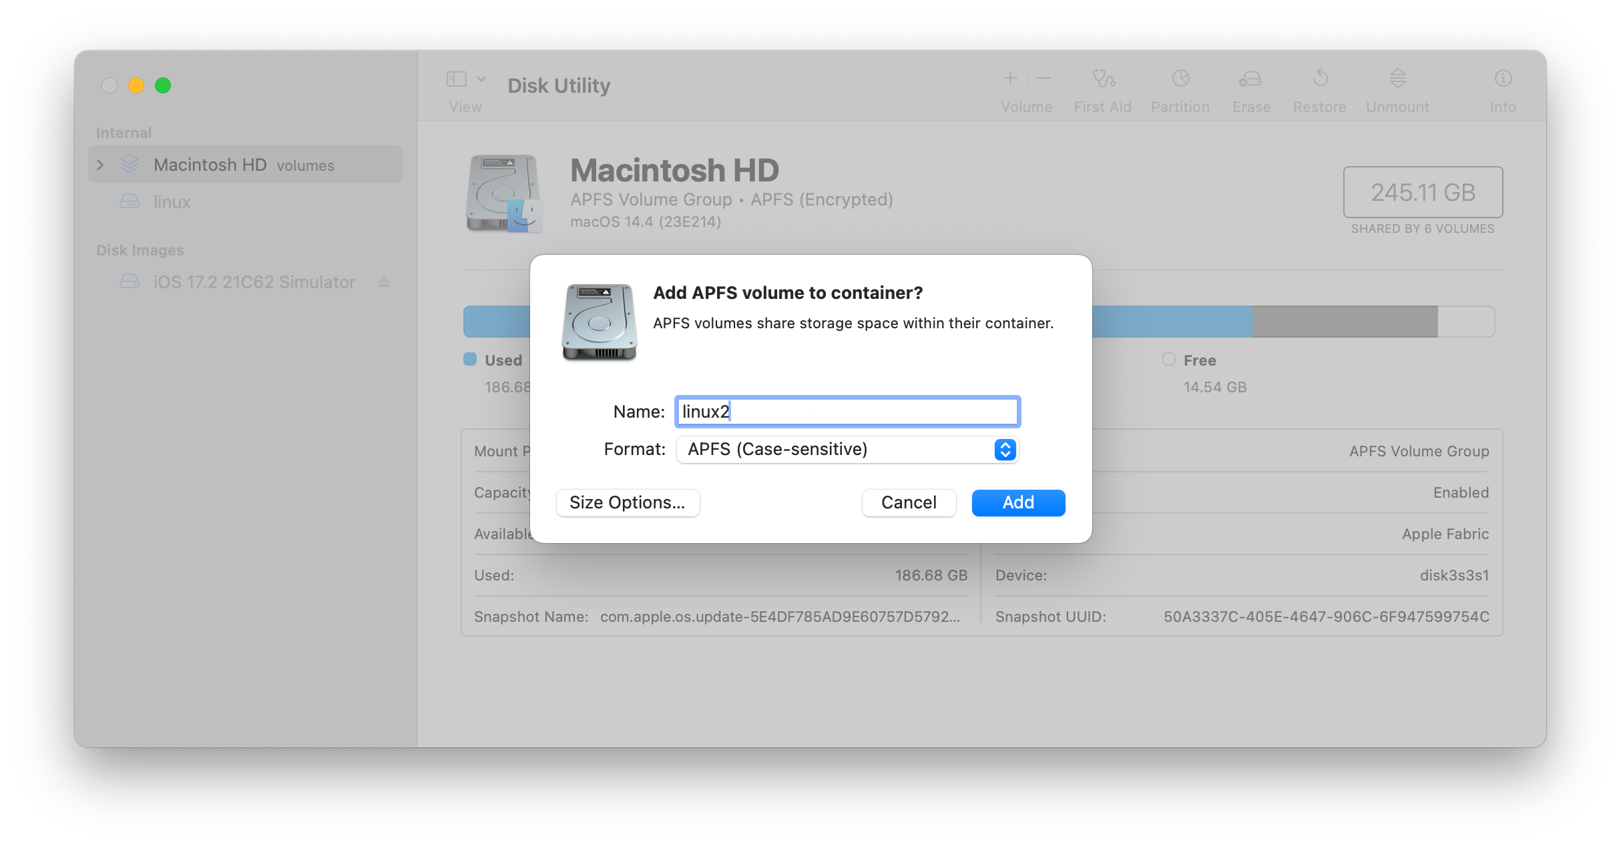The image size is (1621, 846).
Task: Click the Snapshot UUID value
Action: (x=1326, y=616)
